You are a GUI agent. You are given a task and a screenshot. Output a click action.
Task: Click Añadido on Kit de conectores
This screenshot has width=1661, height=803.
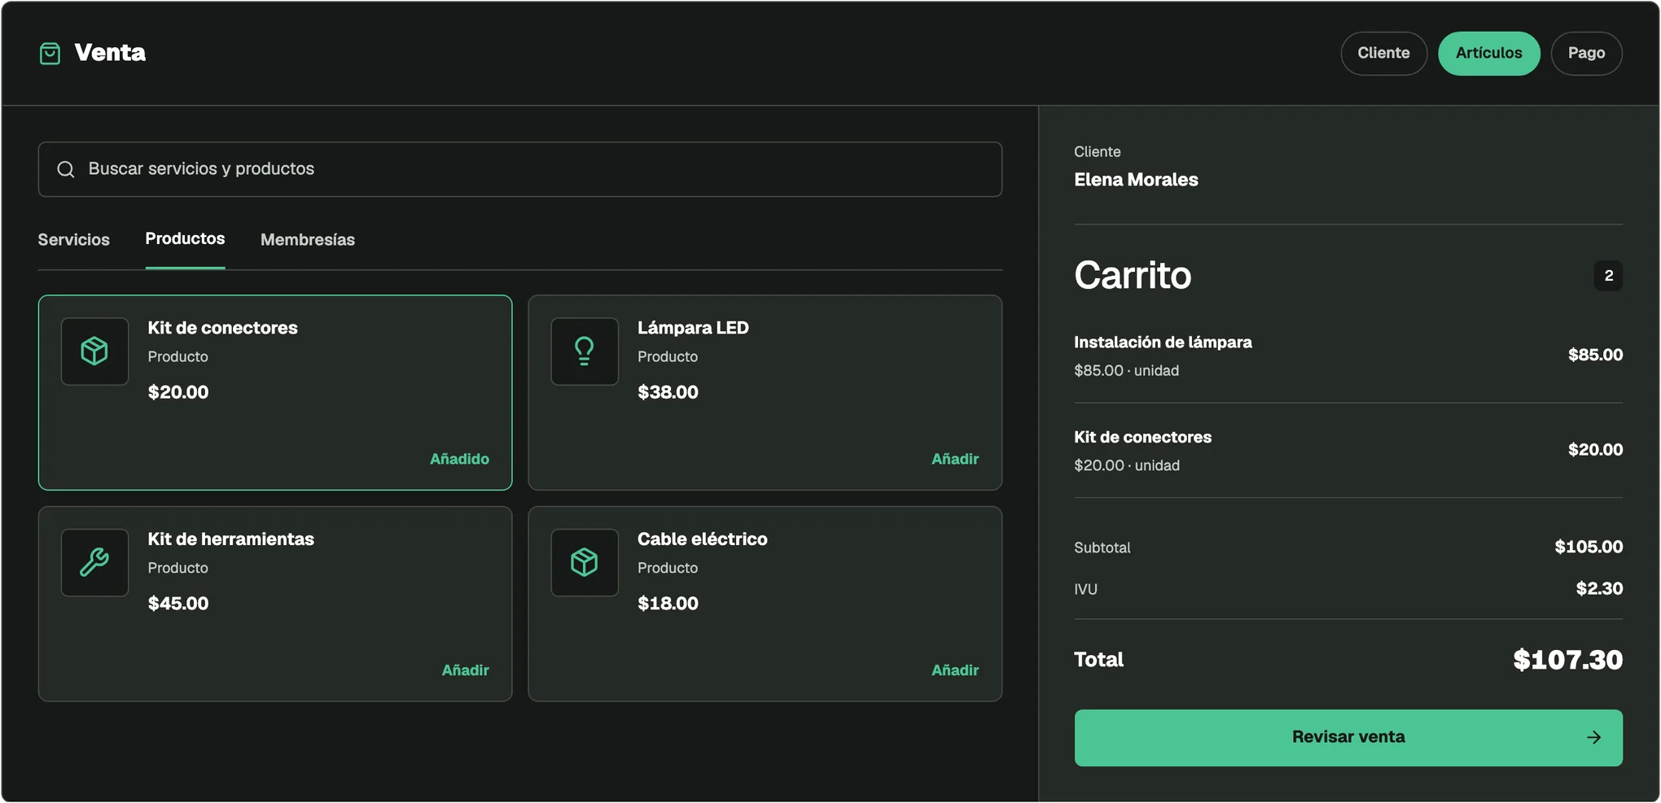[x=459, y=459]
